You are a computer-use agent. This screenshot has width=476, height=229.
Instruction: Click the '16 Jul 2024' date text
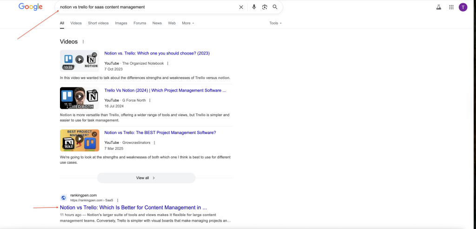[x=114, y=106]
